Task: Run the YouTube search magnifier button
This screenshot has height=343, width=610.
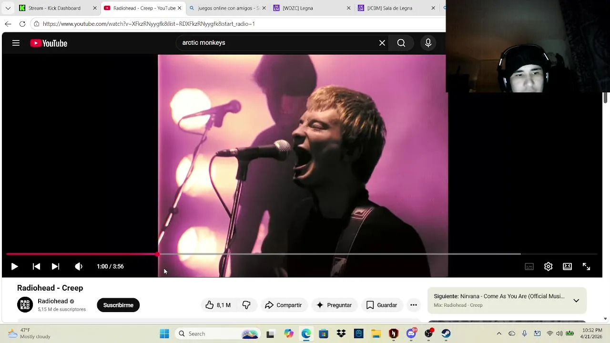Action: pyautogui.click(x=401, y=43)
